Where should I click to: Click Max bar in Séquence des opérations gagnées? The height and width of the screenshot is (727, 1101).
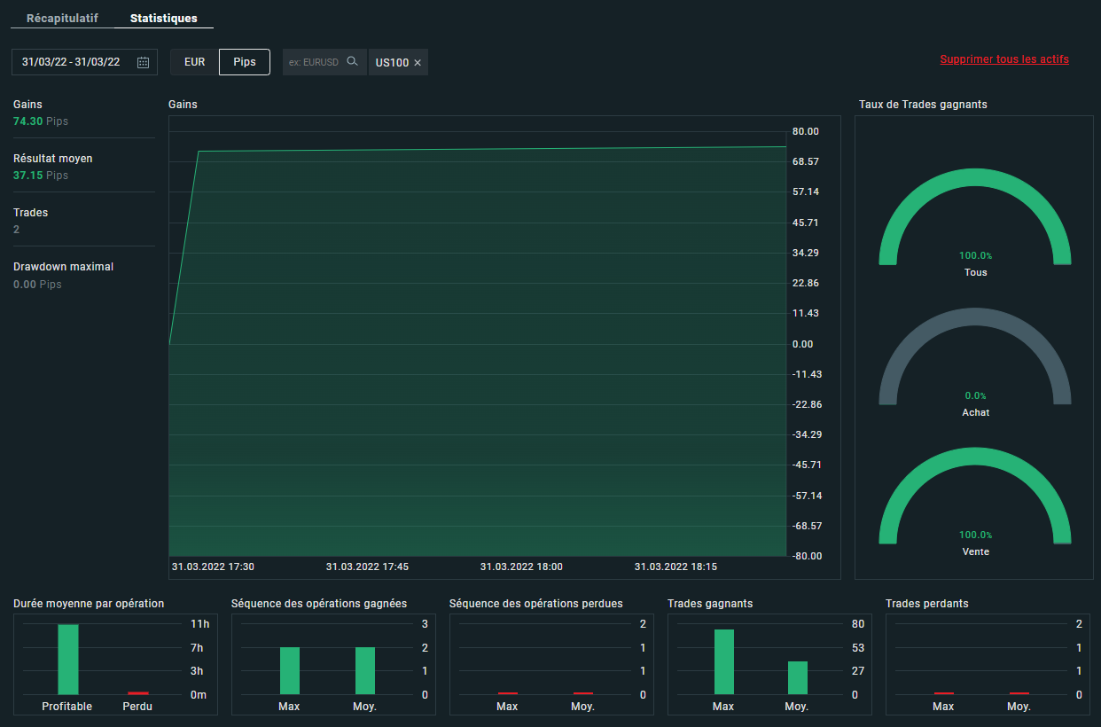coord(290,670)
